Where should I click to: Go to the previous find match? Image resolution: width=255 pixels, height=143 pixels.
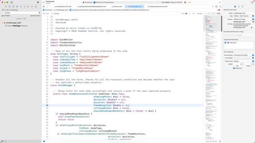(x=209, y=14)
